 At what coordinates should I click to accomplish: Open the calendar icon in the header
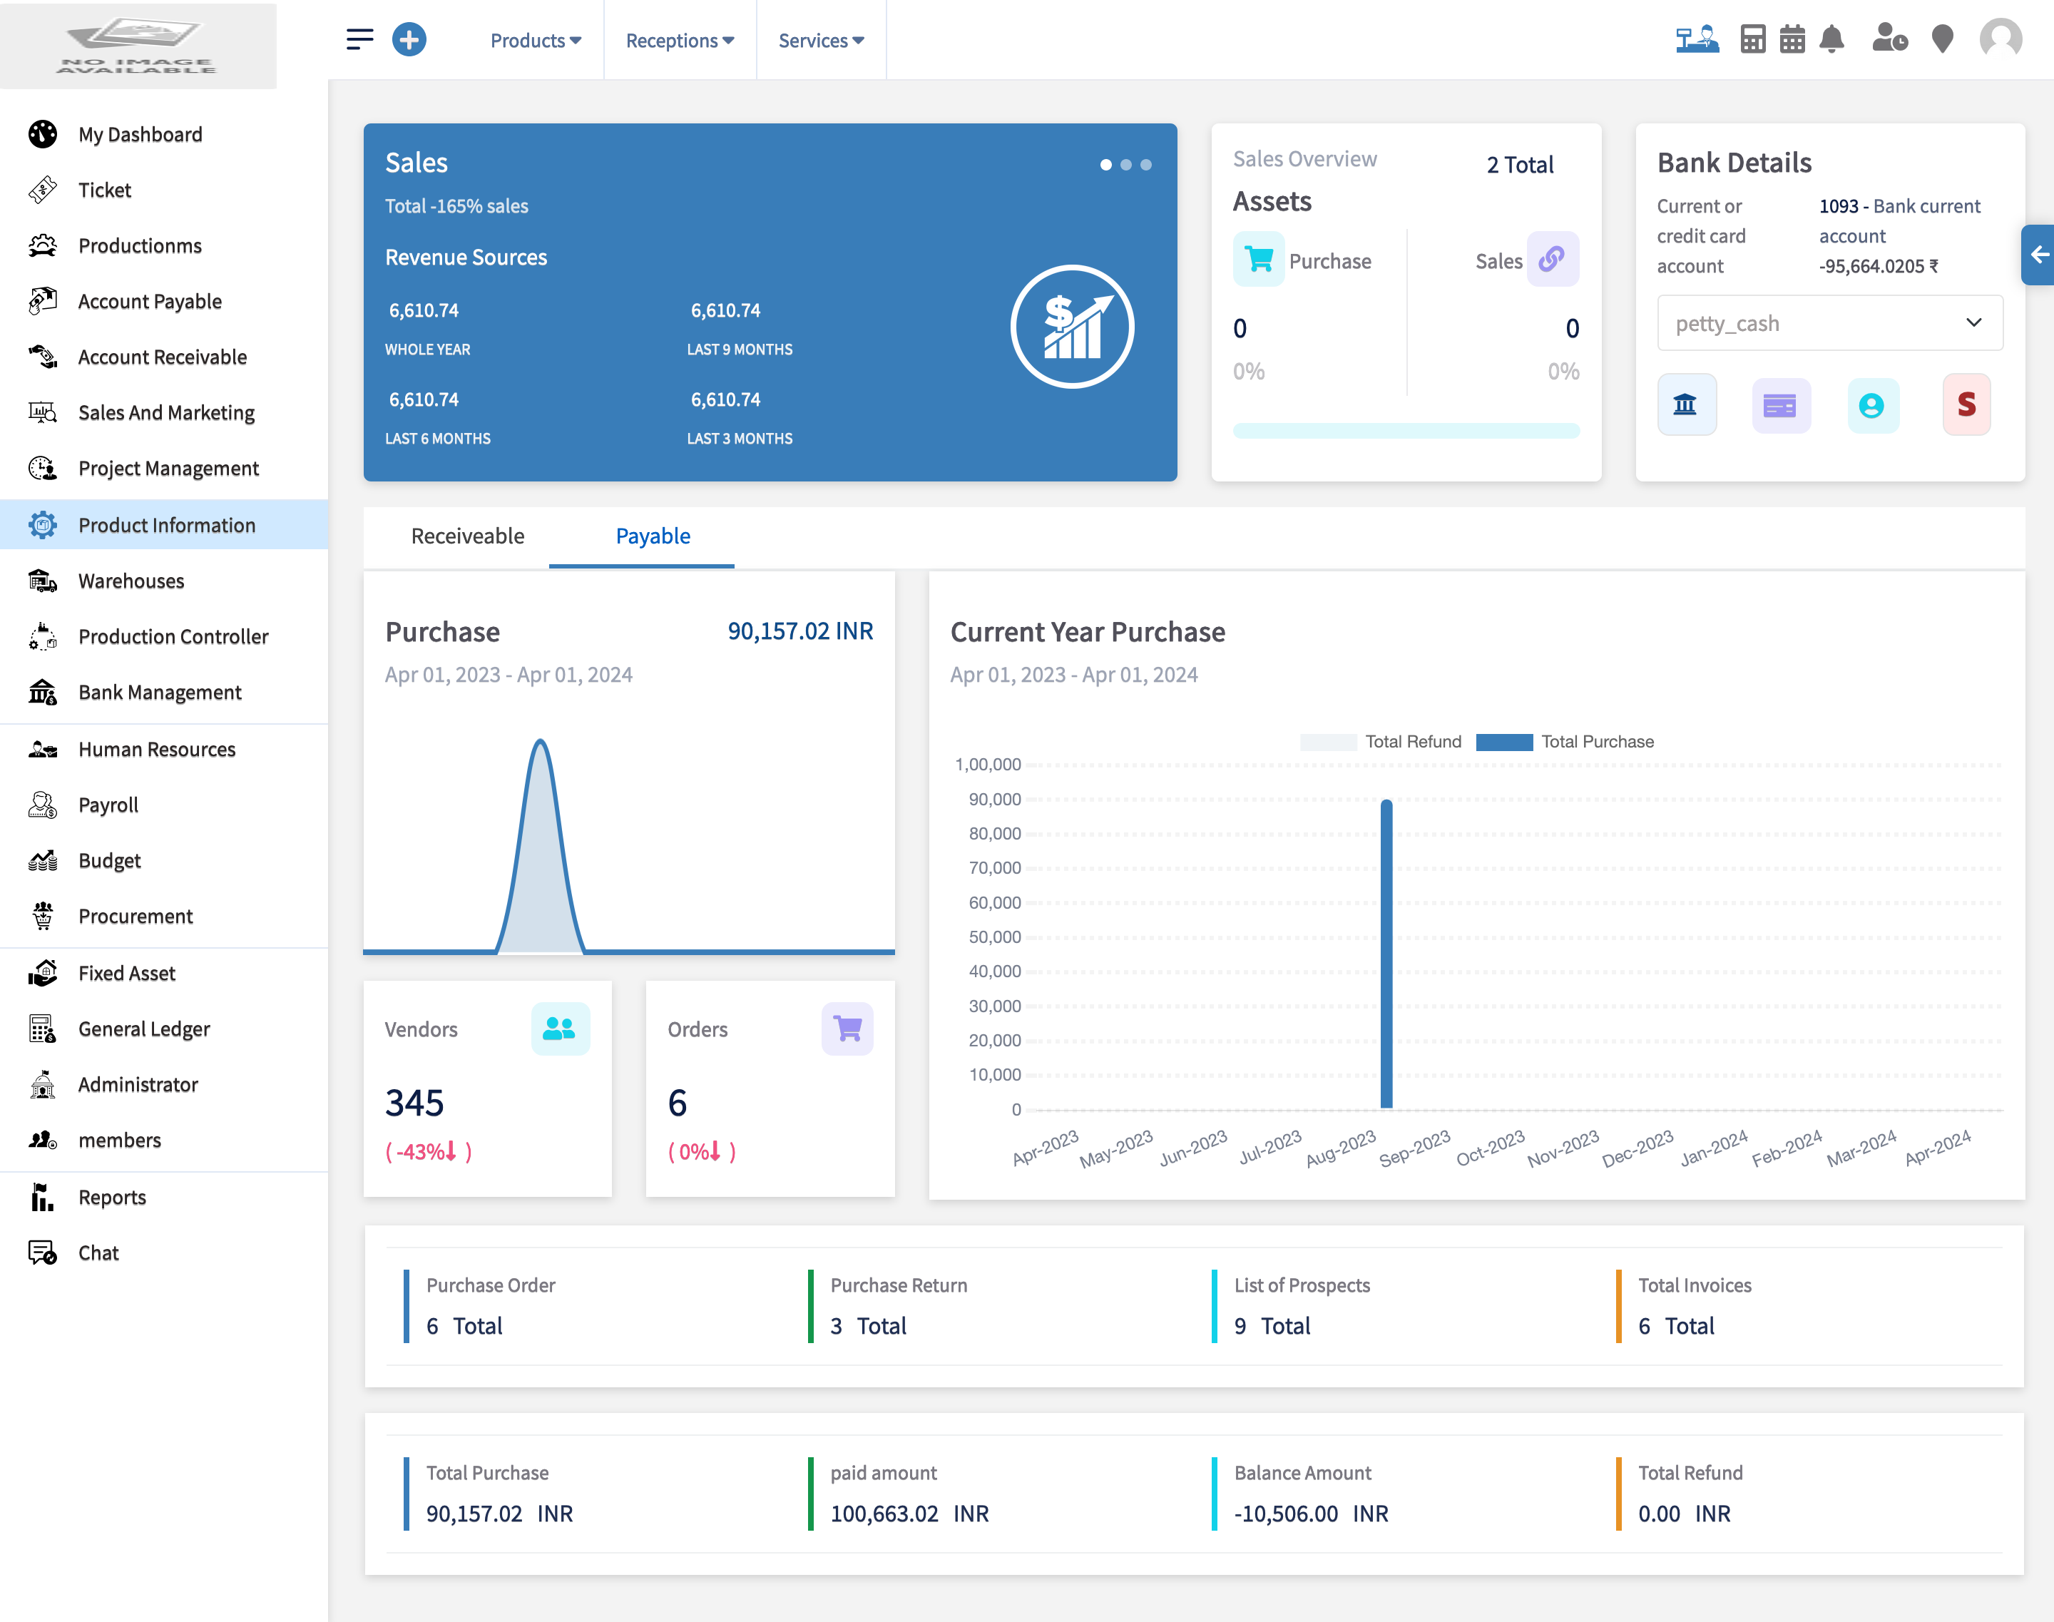[1793, 40]
